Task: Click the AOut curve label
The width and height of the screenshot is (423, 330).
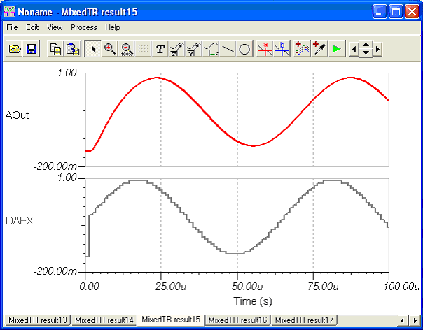Action: point(17,114)
